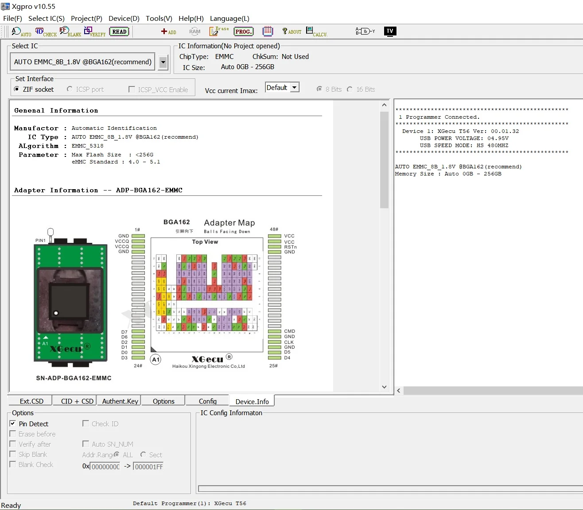Enable the ICSP_VCC Enable checkbox
Viewport: 583px width, 510px height.
click(x=132, y=90)
